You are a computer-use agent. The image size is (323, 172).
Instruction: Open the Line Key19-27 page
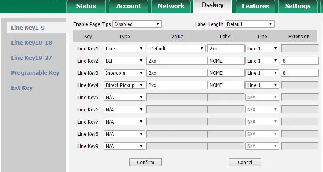point(31,58)
